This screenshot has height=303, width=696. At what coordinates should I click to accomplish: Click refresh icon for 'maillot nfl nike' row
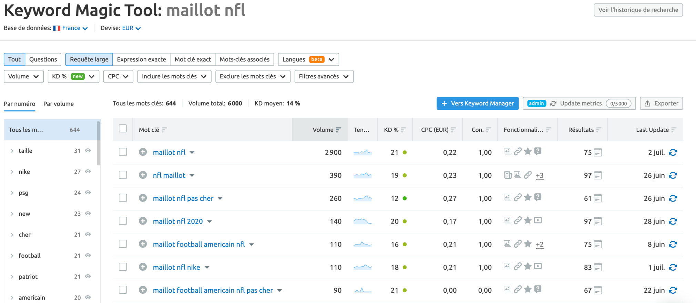673,267
